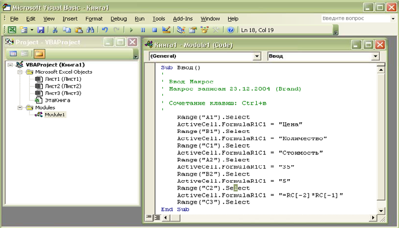Open the Debug menu
Image resolution: width=399 pixels, height=228 pixels.
[x=118, y=19]
